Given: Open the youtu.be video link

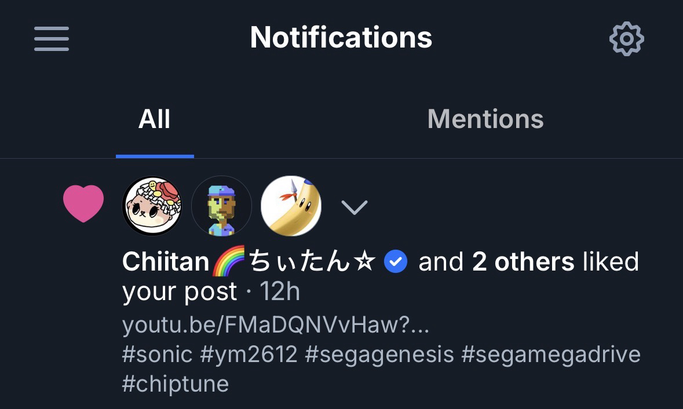Looking at the screenshot, I should [x=276, y=325].
